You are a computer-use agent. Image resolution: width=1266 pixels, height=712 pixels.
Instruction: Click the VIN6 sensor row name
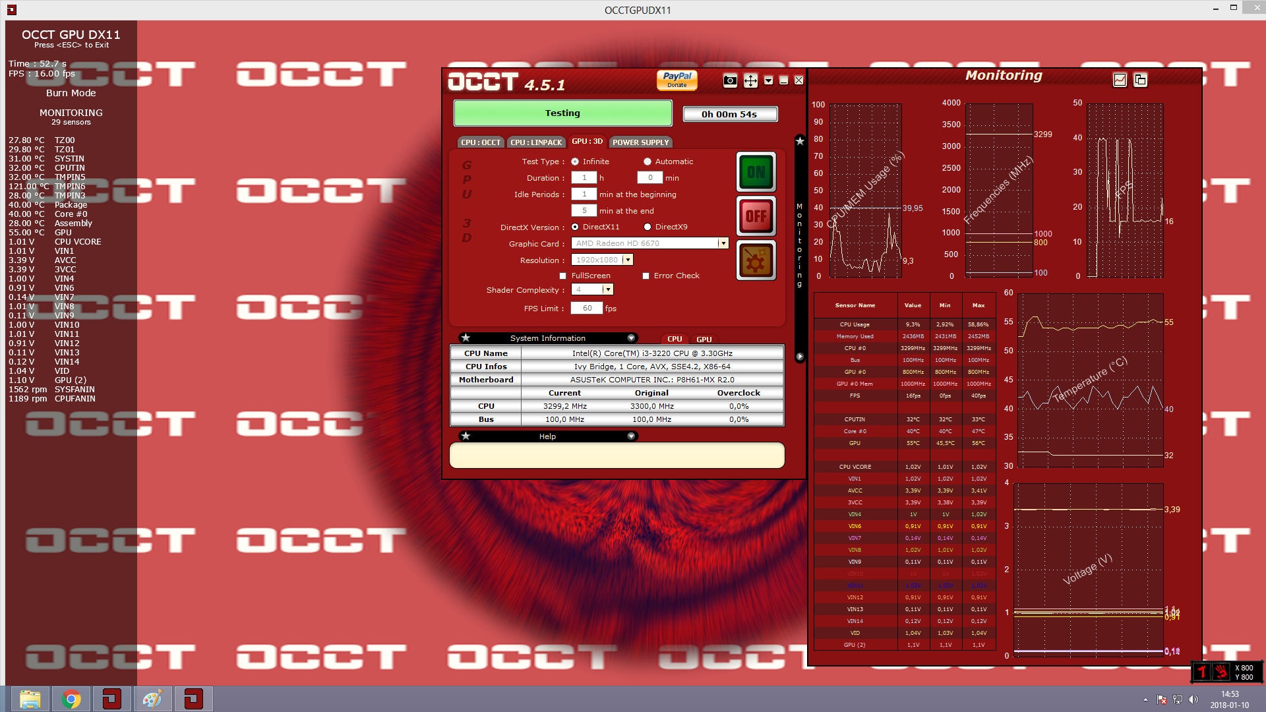coord(855,526)
